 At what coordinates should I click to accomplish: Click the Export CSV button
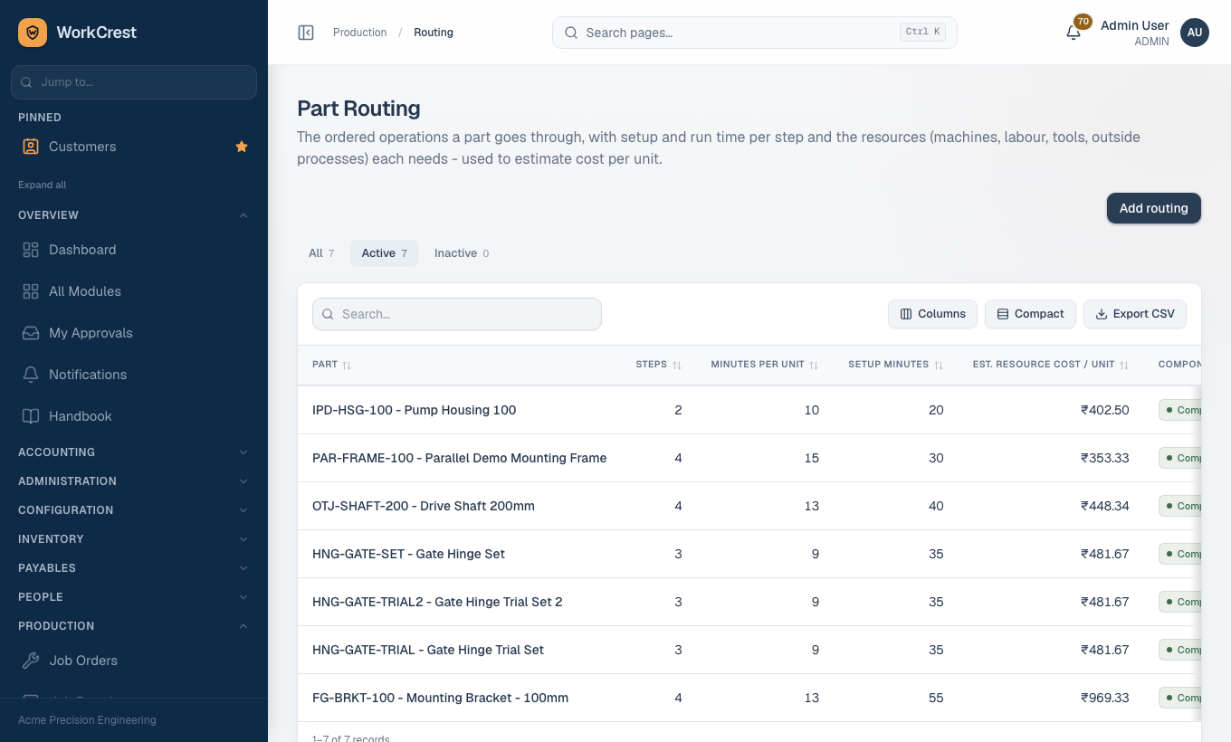[x=1135, y=314]
